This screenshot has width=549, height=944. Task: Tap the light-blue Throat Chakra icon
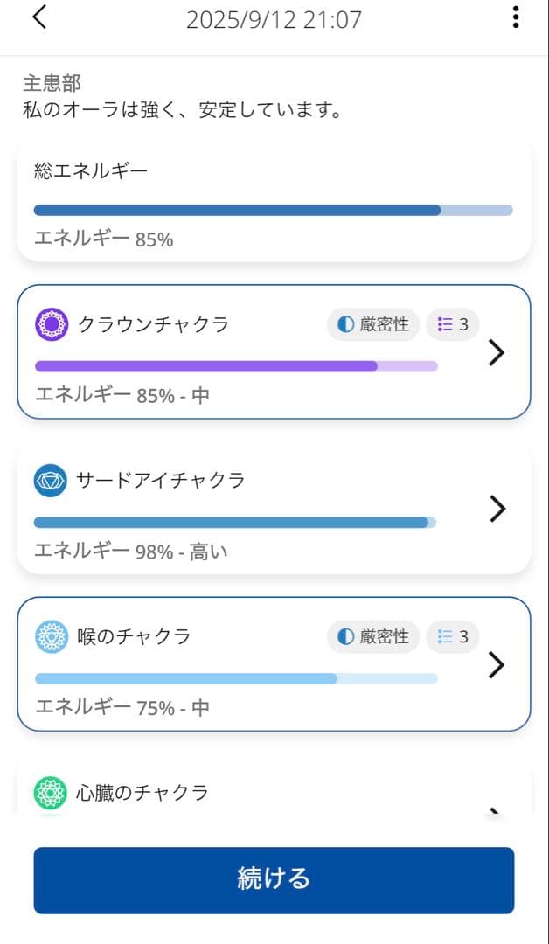coord(51,636)
